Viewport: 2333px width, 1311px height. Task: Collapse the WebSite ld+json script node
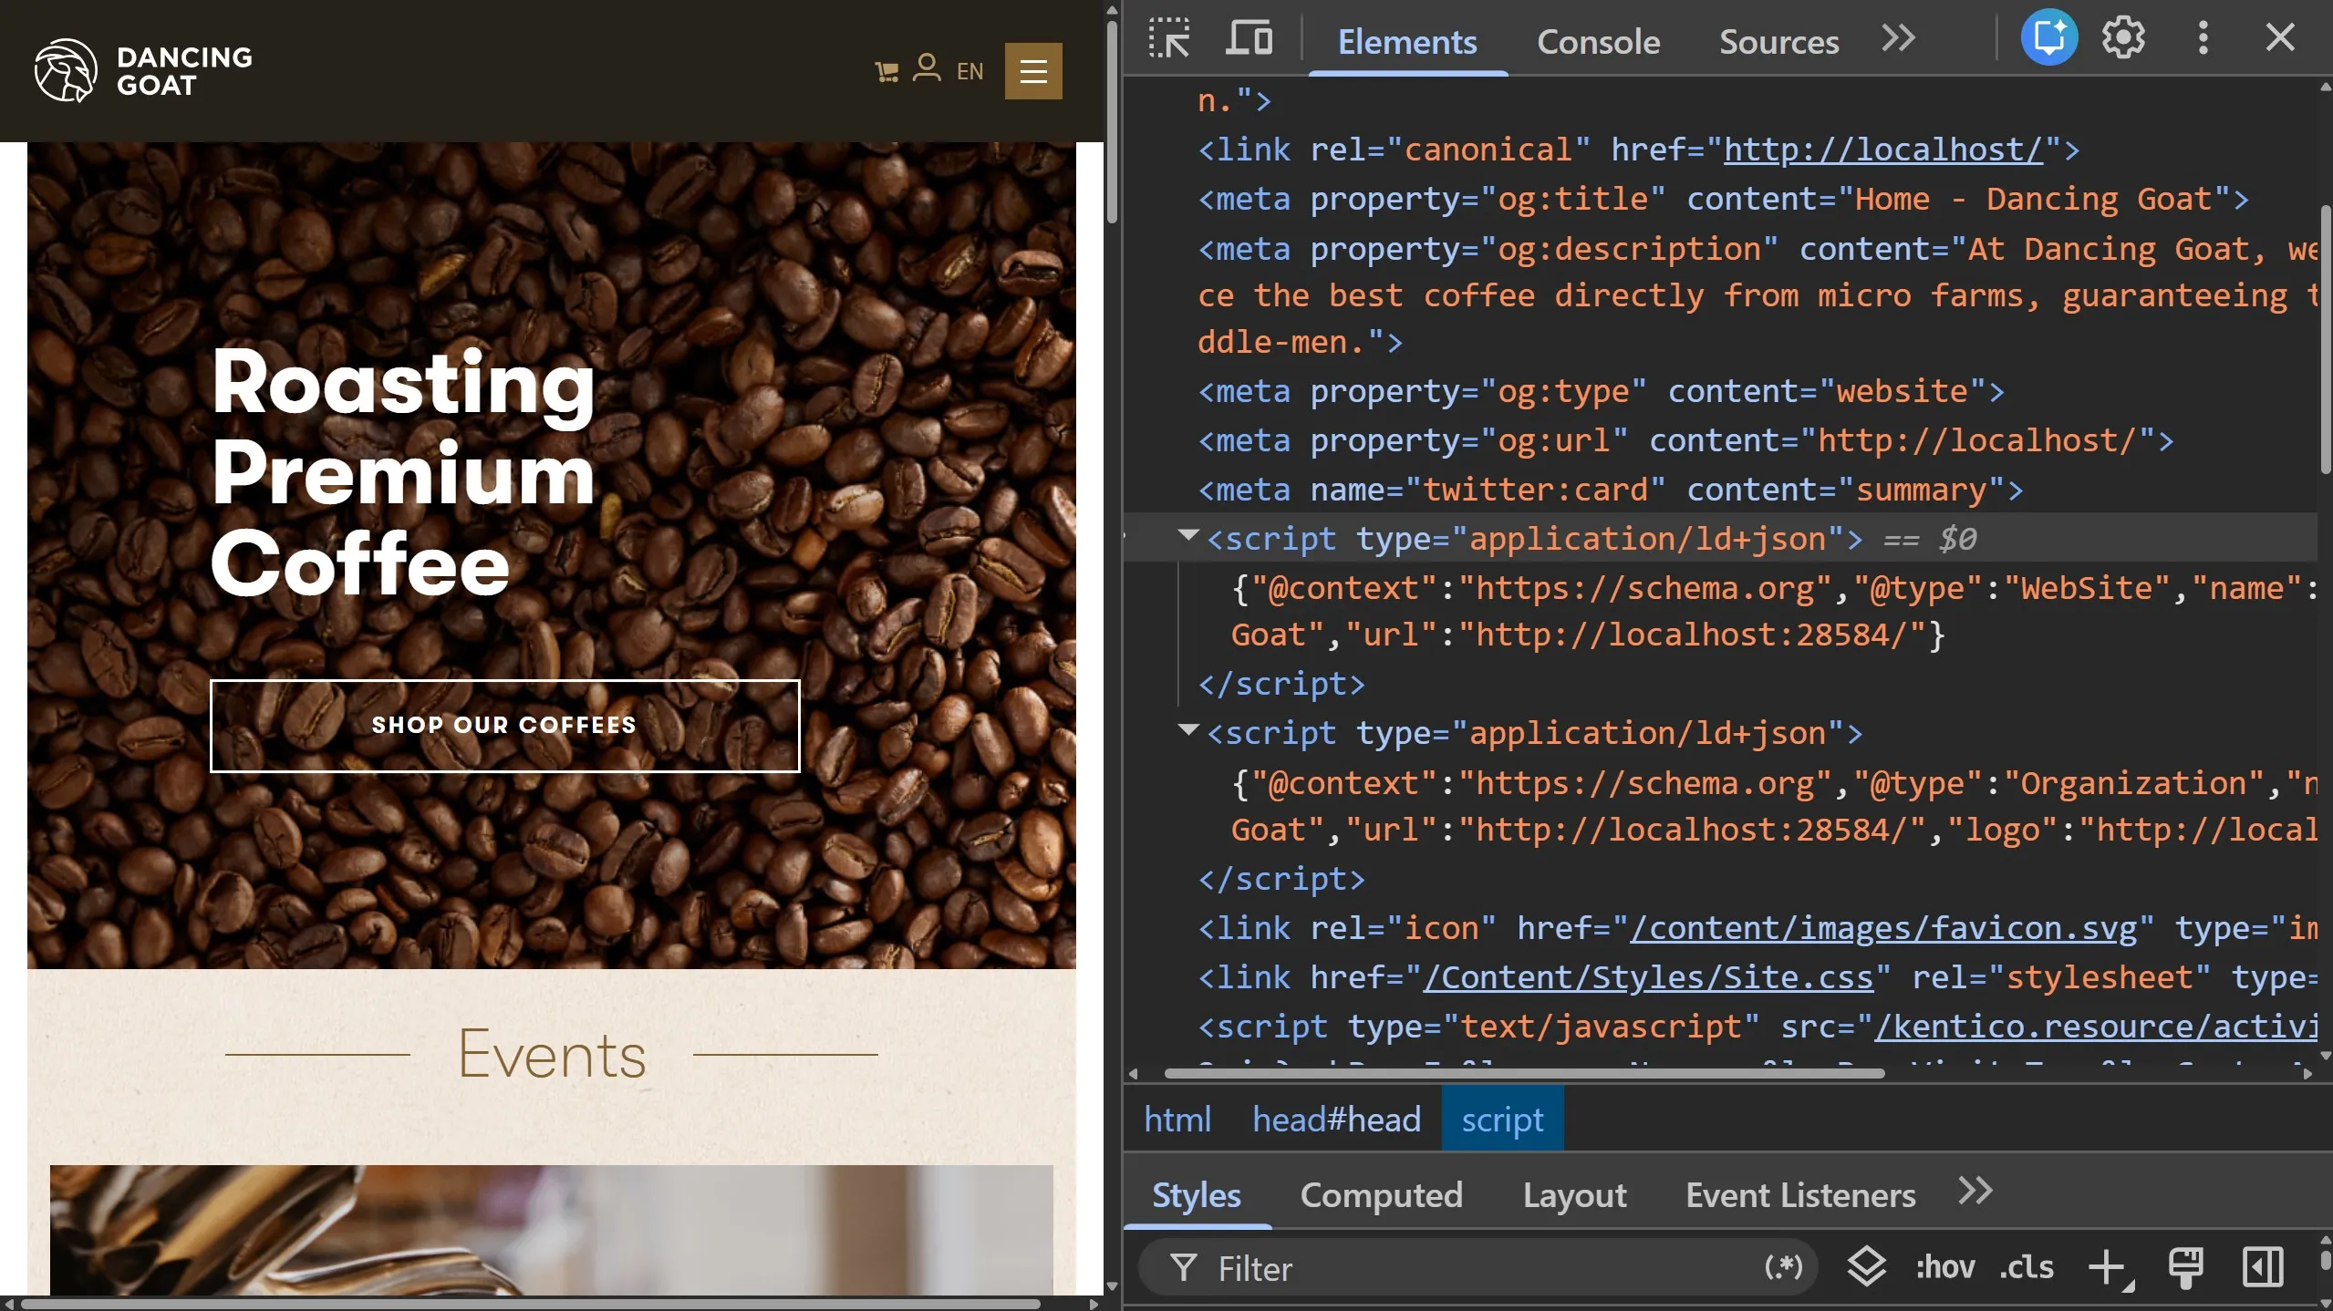[1187, 536]
